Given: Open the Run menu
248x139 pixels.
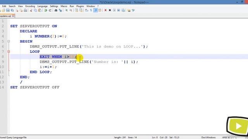Looking at the screenshot, I should tap(72, 6).
